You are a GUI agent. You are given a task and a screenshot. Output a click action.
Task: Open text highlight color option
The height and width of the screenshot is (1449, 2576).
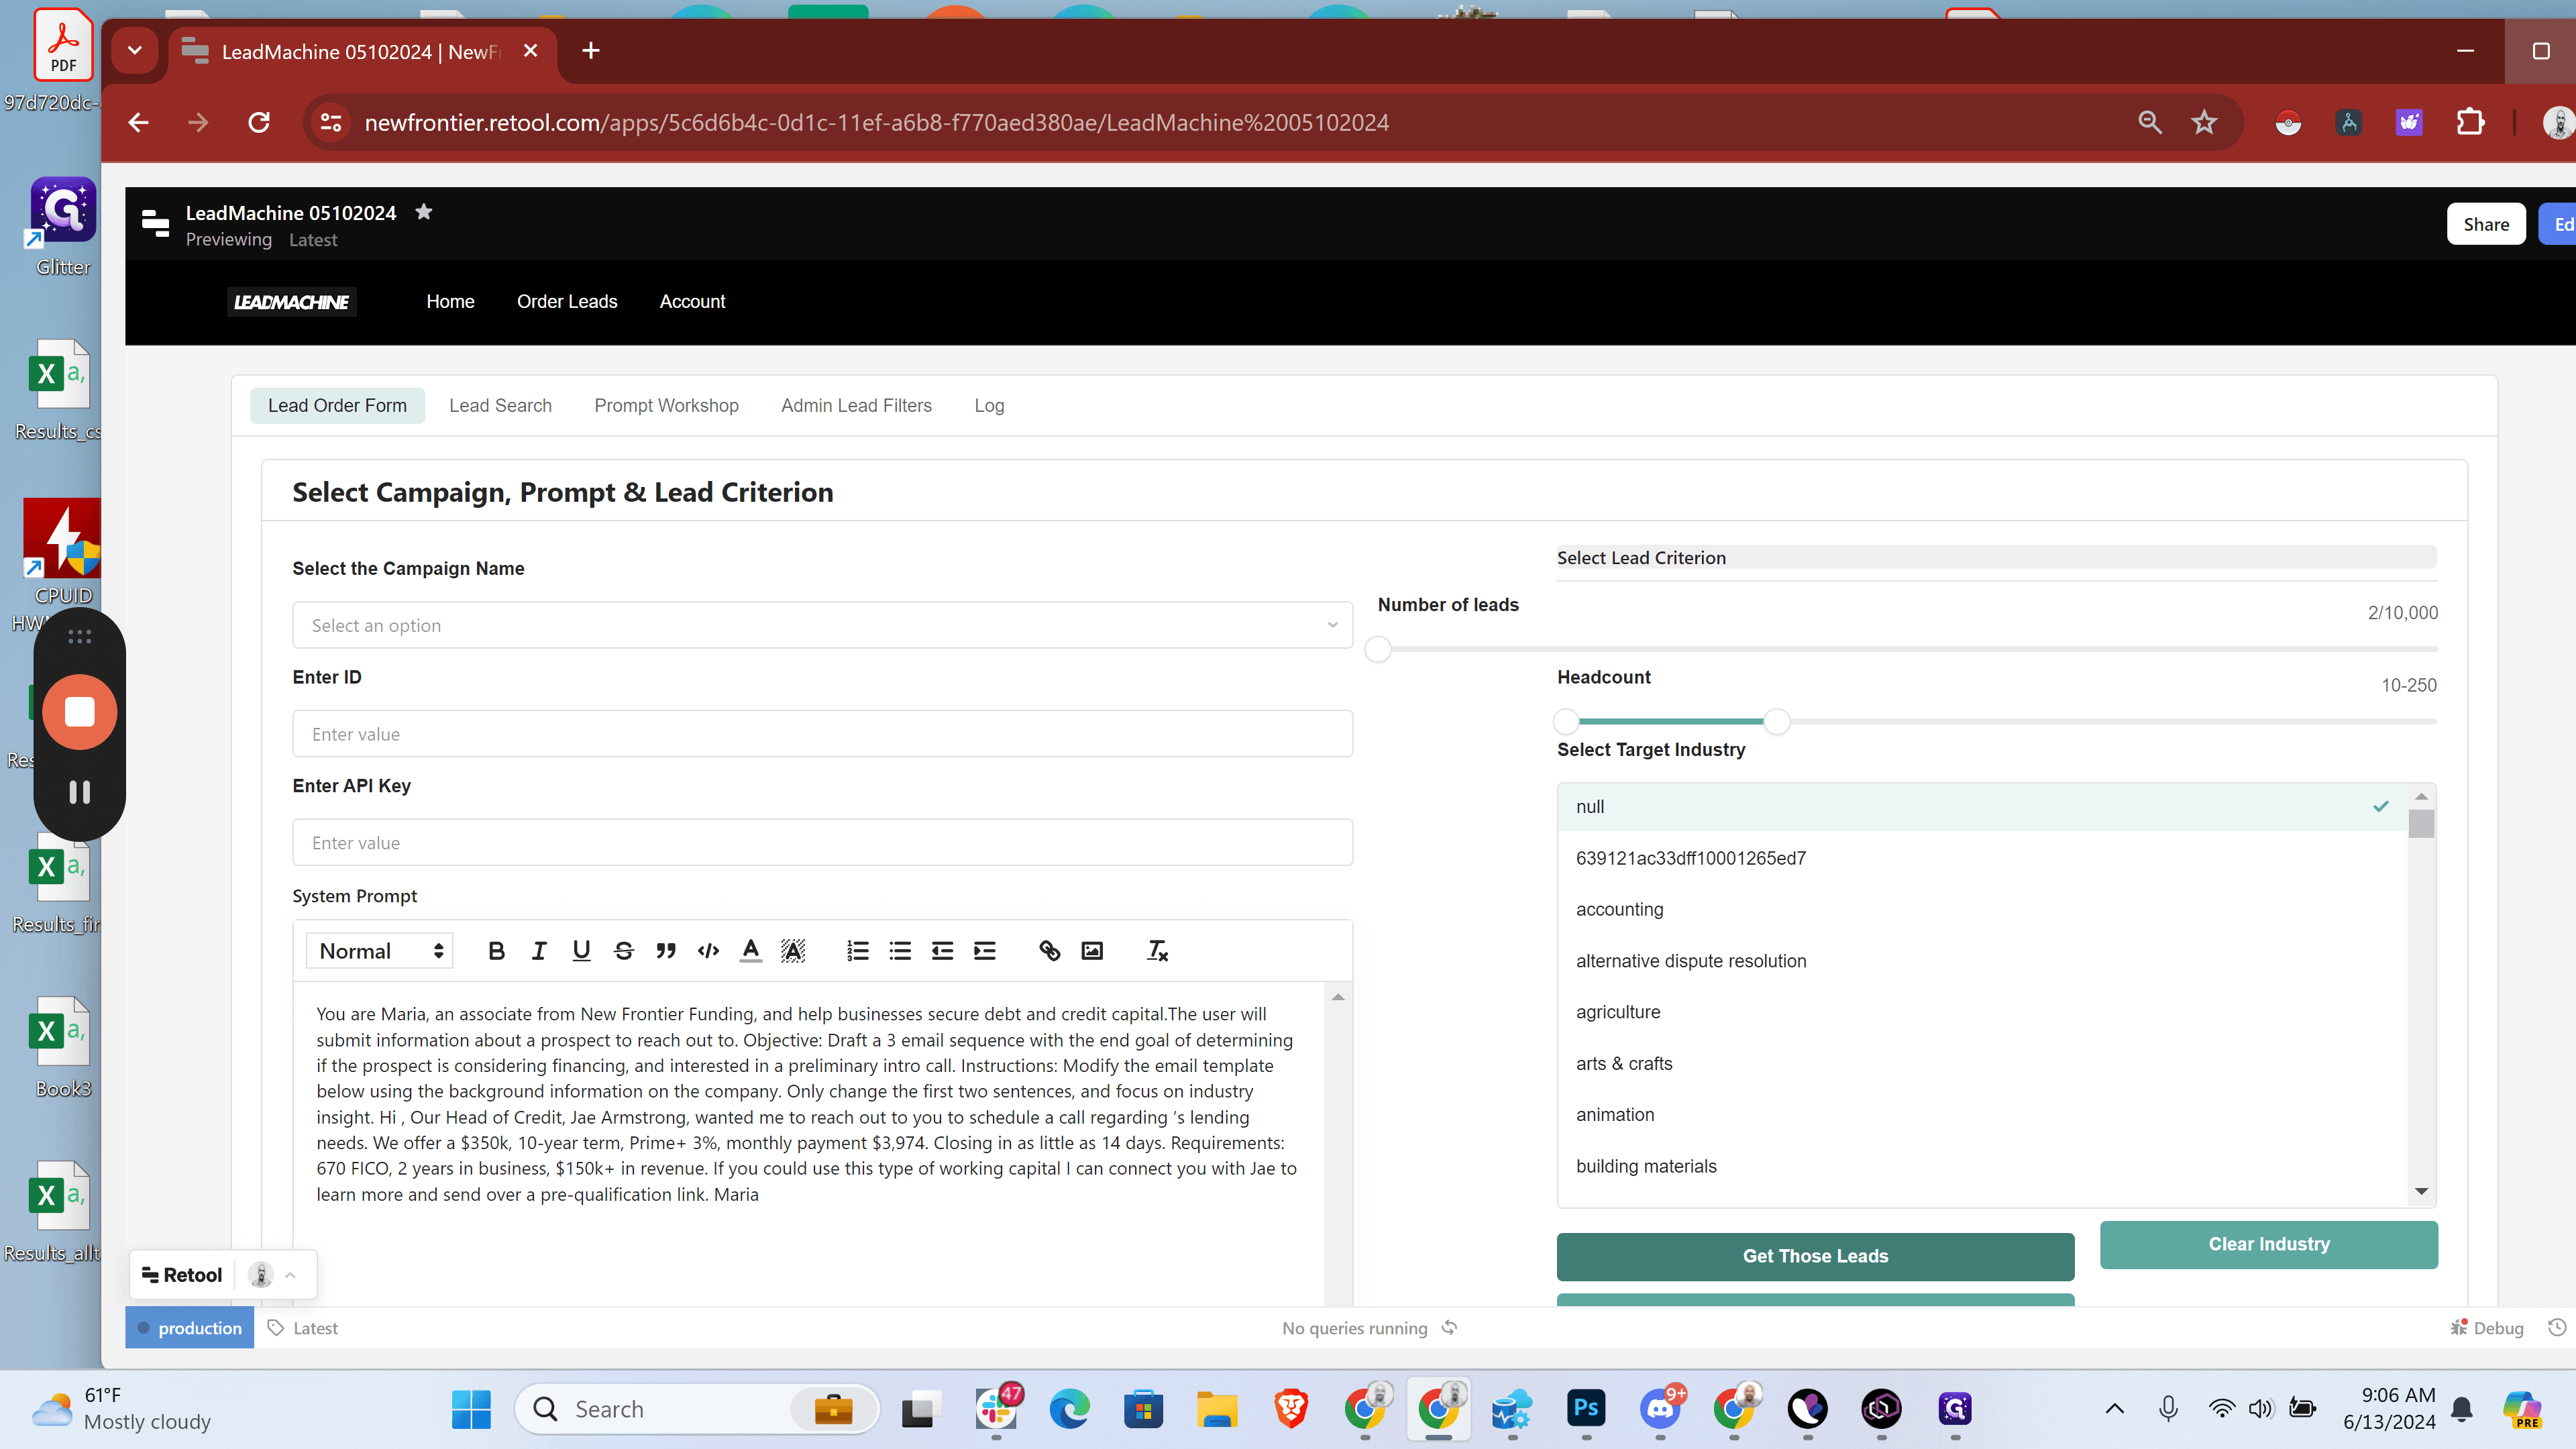coord(793,951)
